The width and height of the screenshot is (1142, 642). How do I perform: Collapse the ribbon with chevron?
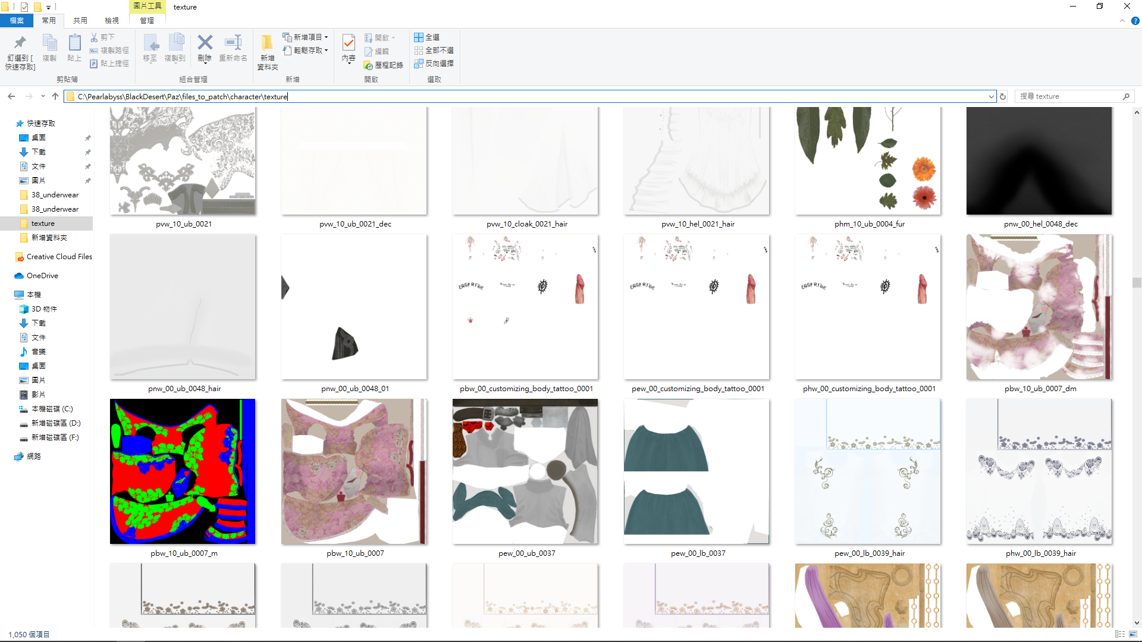point(1122,21)
